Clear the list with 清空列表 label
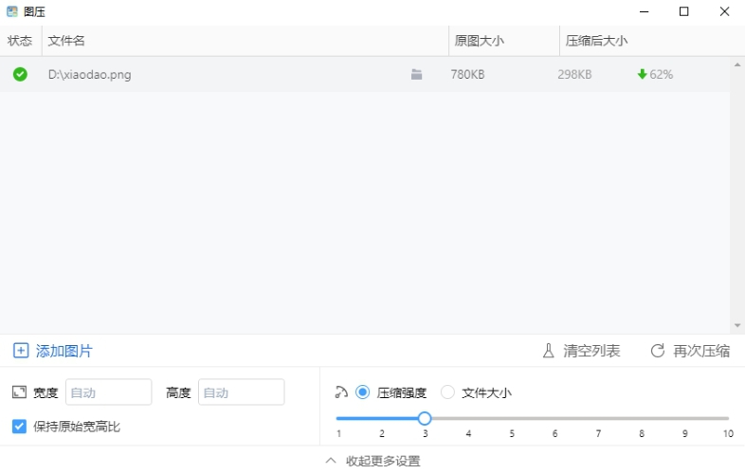The image size is (745, 474). pos(591,351)
